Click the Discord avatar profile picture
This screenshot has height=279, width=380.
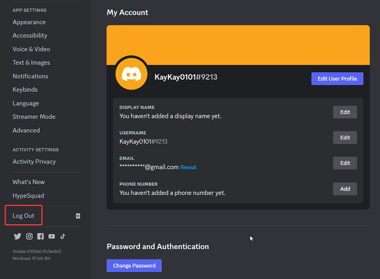[131, 74]
